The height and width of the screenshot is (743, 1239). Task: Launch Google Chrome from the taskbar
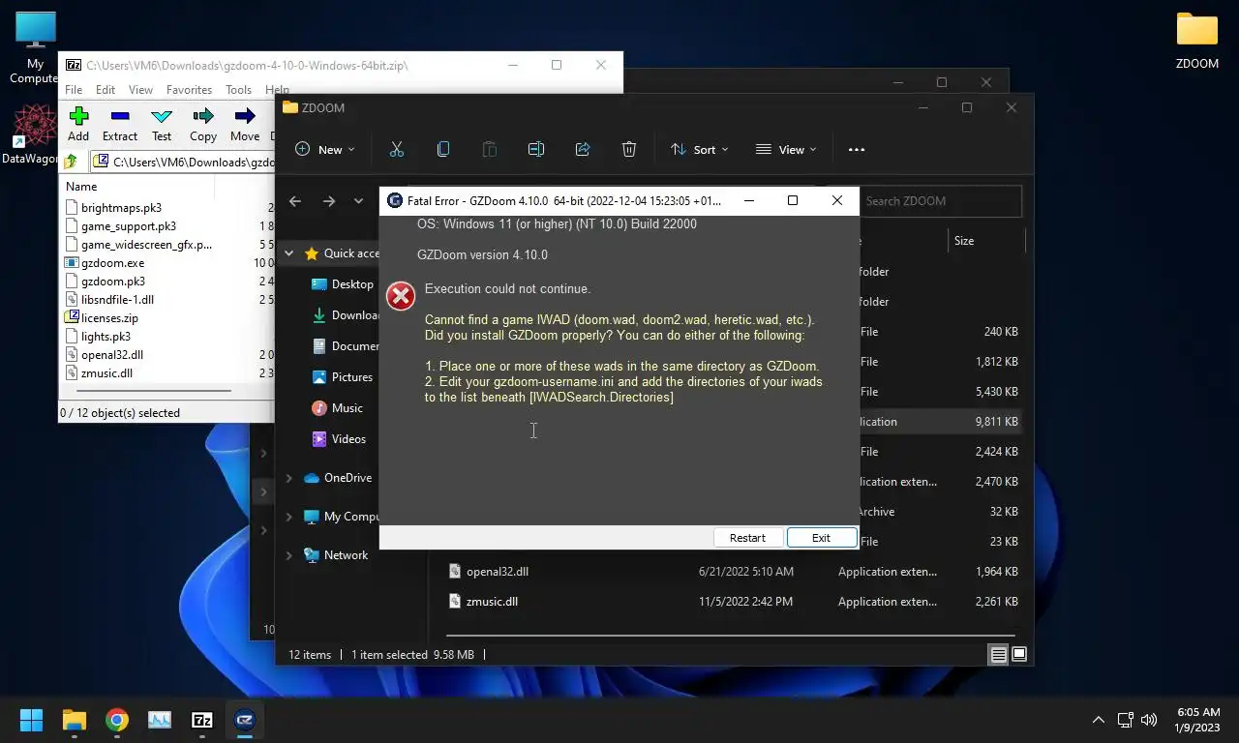coord(117,720)
